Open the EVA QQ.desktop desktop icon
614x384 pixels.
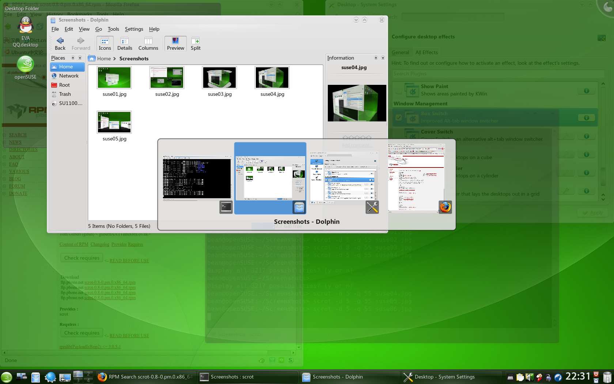[x=25, y=32]
